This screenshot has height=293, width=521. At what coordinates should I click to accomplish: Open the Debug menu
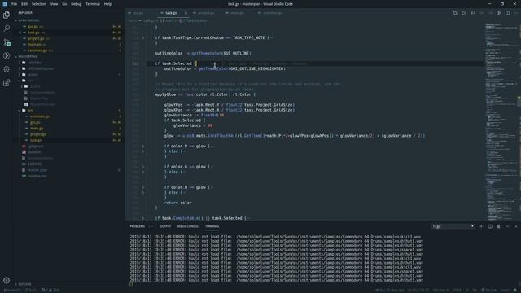(x=76, y=4)
